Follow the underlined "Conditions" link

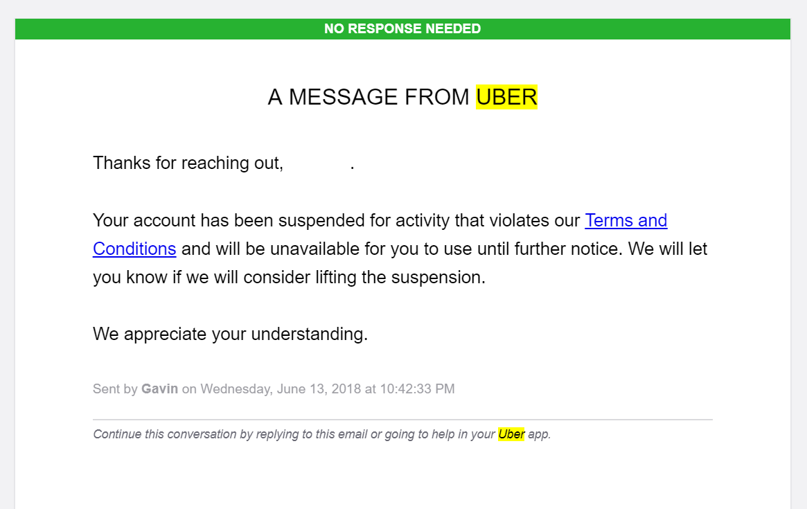tap(134, 249)
